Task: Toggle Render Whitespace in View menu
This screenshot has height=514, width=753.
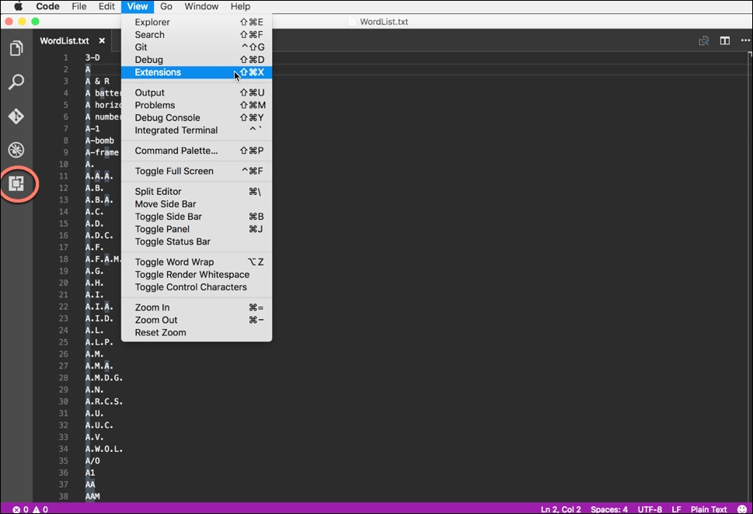Action: point(197,275)
